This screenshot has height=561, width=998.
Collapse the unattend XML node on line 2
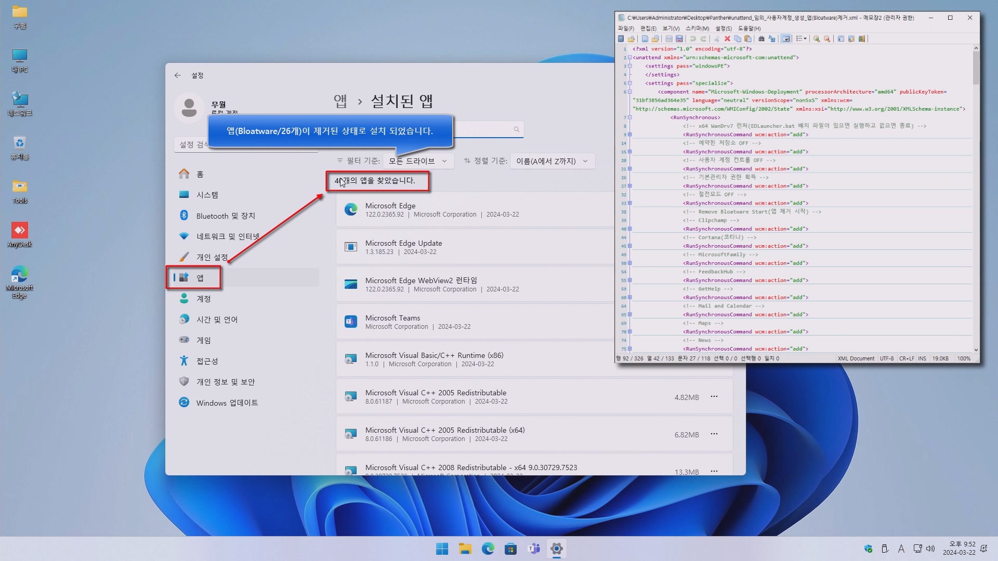(629, 58)
